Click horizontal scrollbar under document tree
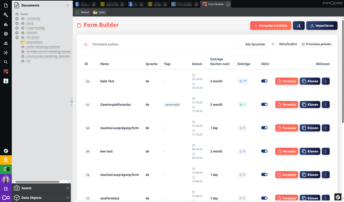Screen dimensions: 344x202 coord(37,182)
